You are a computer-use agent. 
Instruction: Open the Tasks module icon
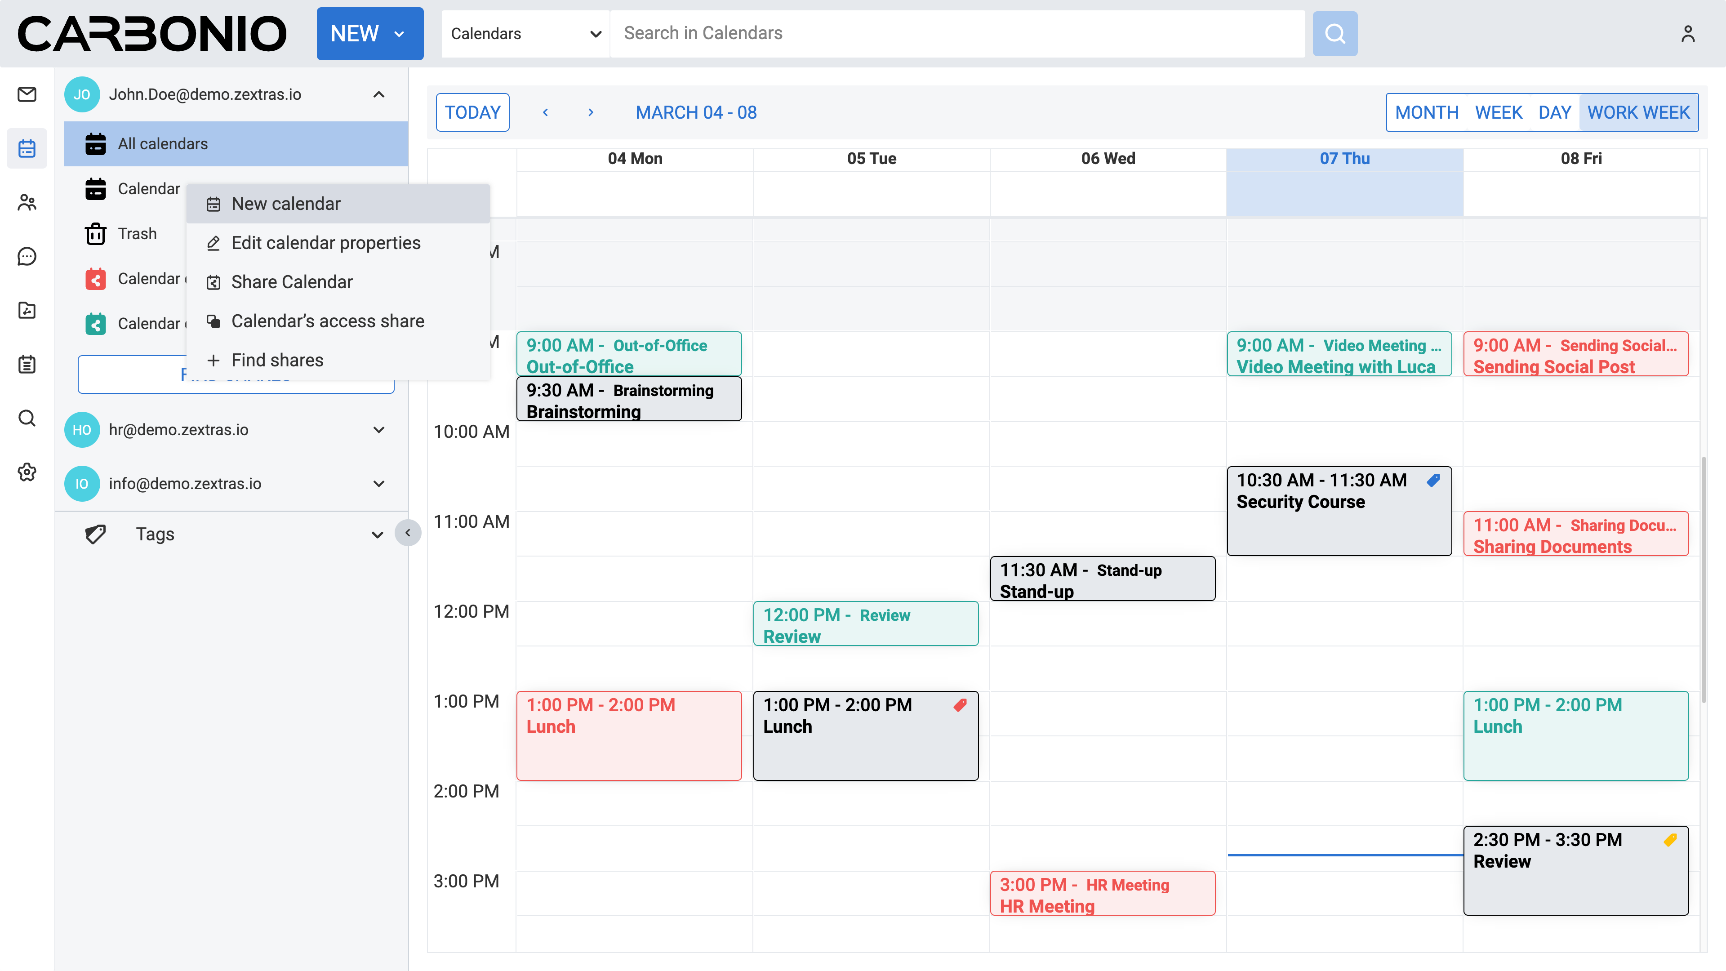27,364
